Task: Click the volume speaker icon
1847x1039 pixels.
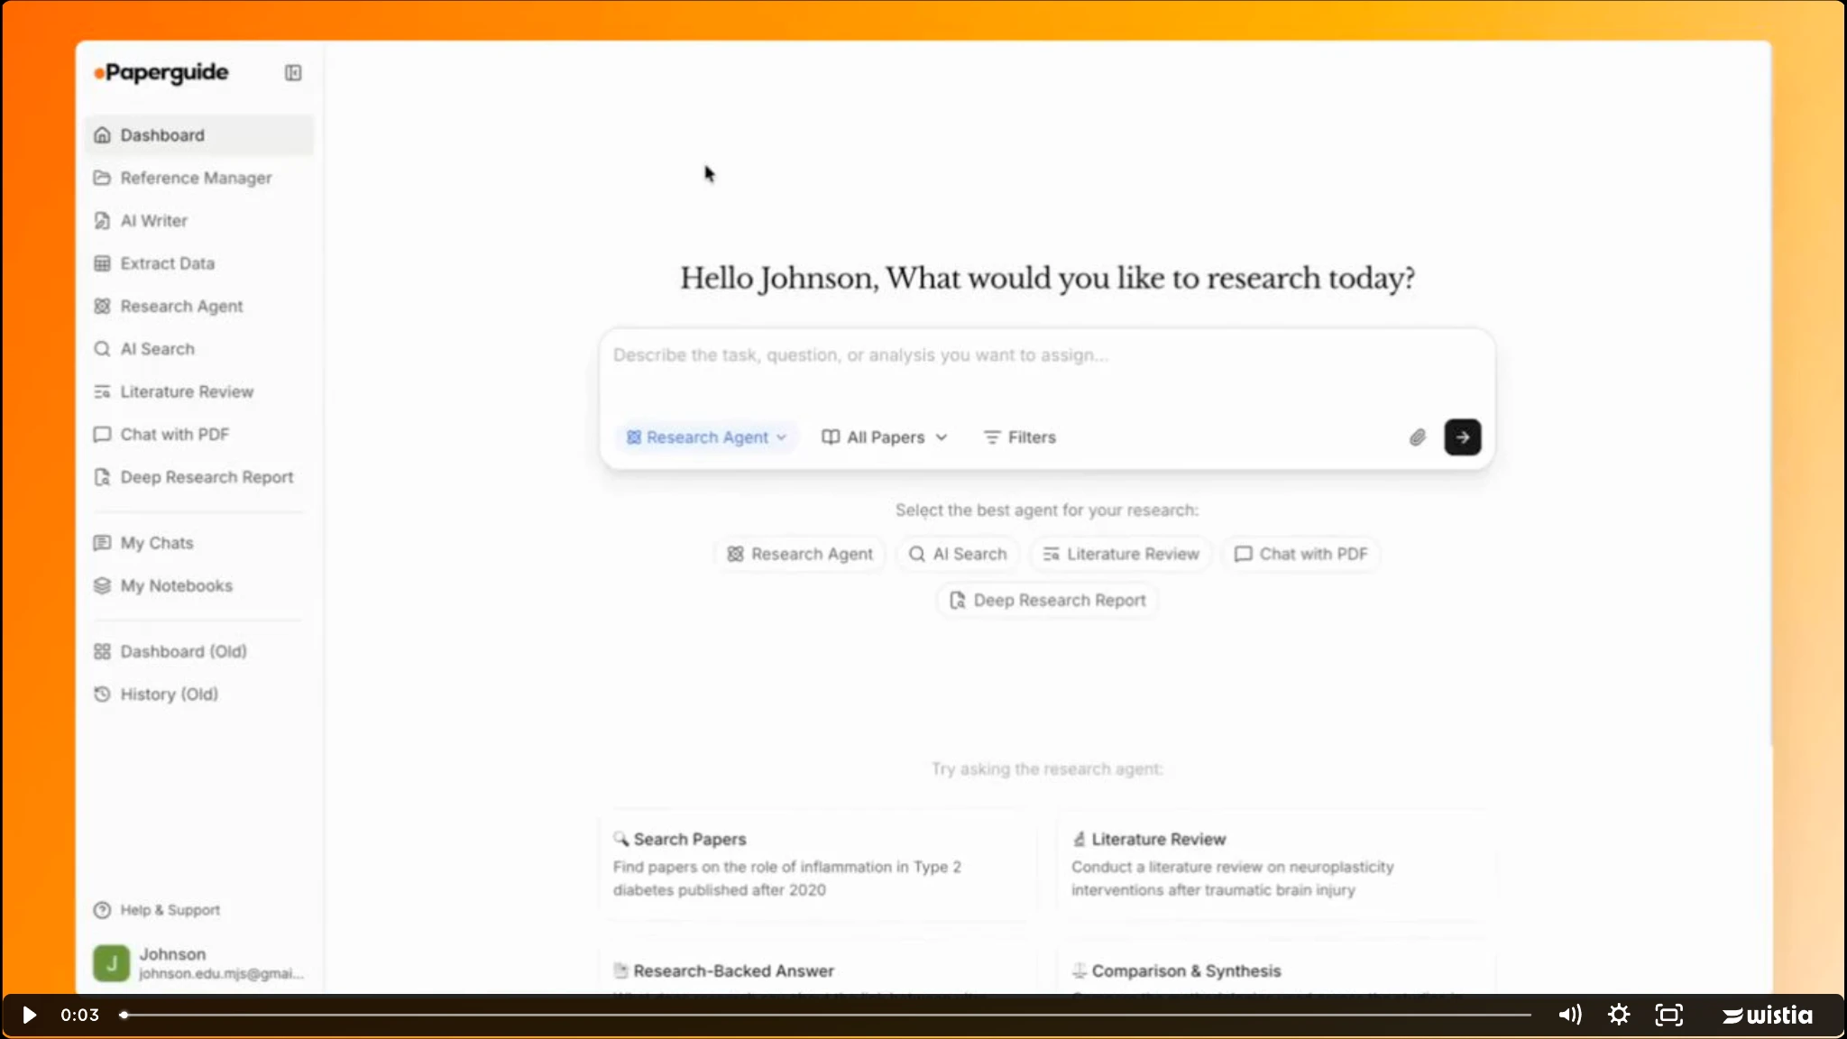Action: point(1569,1015)
